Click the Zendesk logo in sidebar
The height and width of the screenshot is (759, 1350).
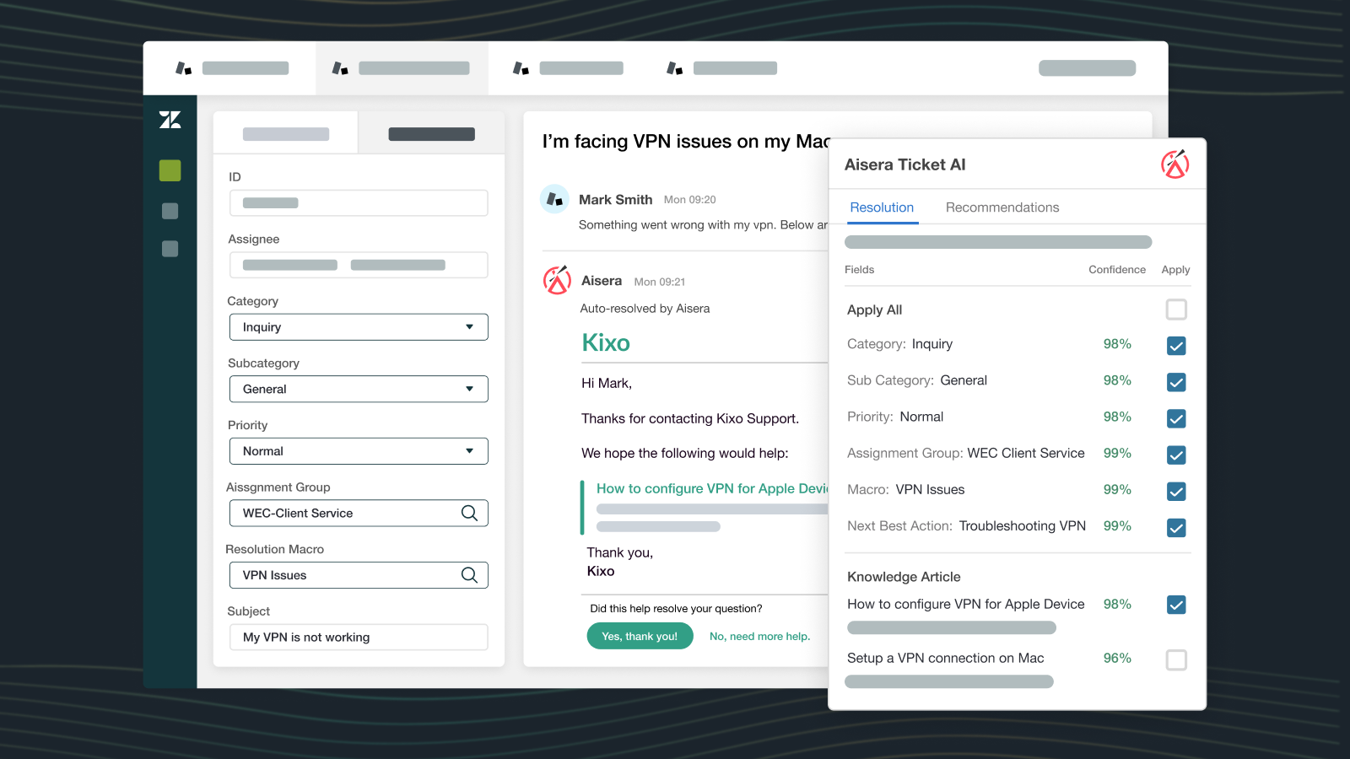170,121
